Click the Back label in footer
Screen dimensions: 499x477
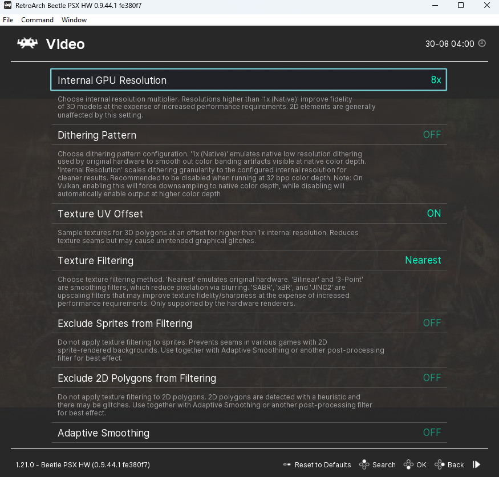coord(456,465)
